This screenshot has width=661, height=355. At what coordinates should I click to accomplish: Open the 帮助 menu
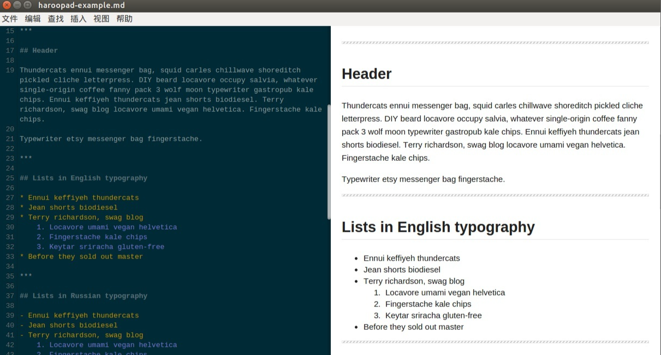(x=124, y=19)
